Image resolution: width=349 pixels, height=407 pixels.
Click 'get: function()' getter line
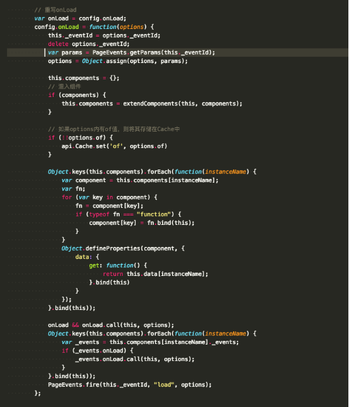click(x=118, y=265)
